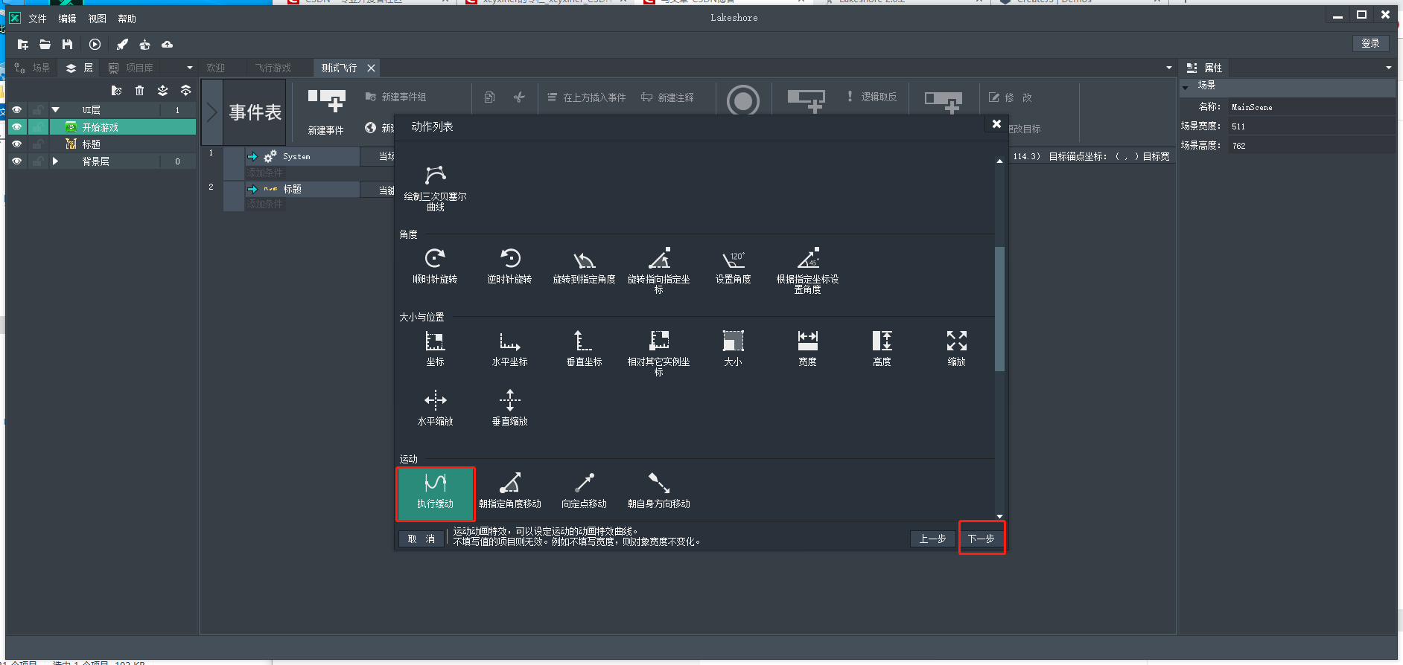Viewport: 1403px width, 665px height.
Task: Toggle visibility eye of UI层
Action: coord(16,110)
